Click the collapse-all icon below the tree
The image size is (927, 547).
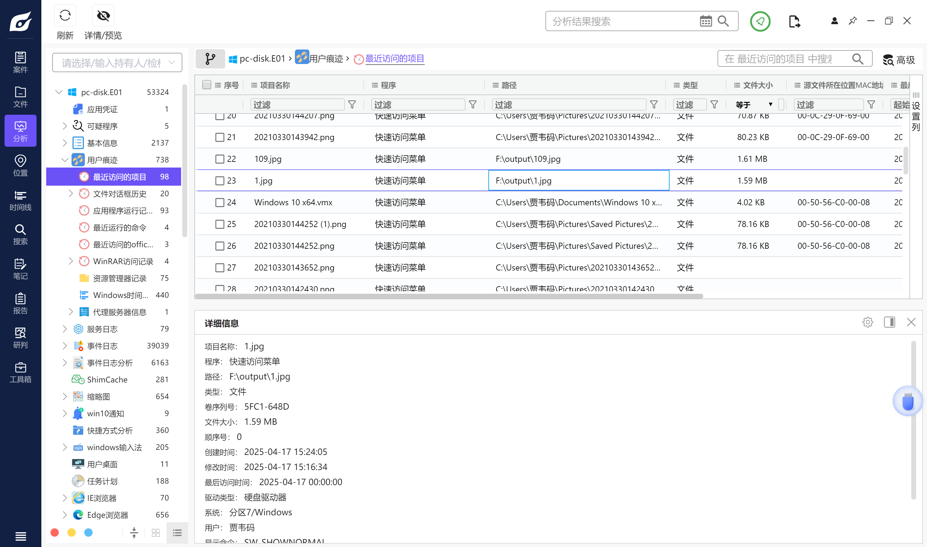(134, 533)
